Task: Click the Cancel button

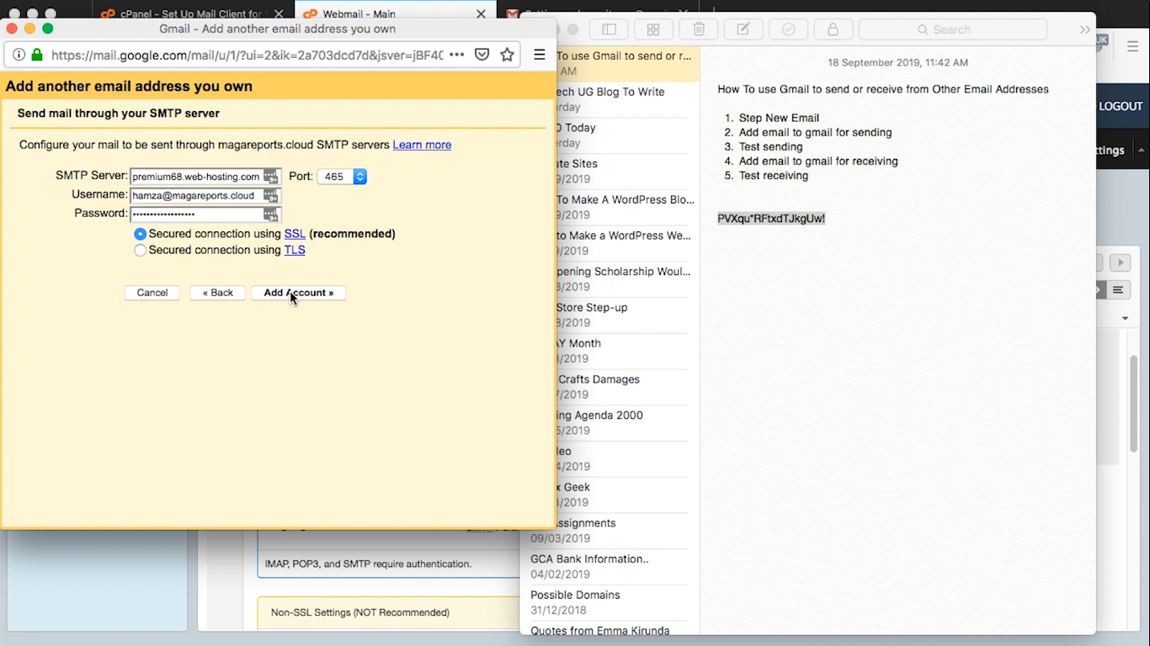Action: click(152, 293)
